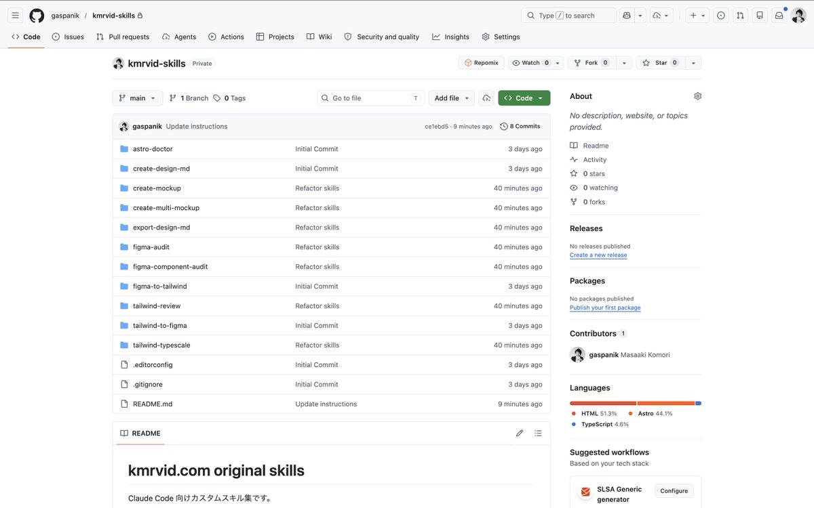Click the astro-doctor folder icon

pos(124,149)
